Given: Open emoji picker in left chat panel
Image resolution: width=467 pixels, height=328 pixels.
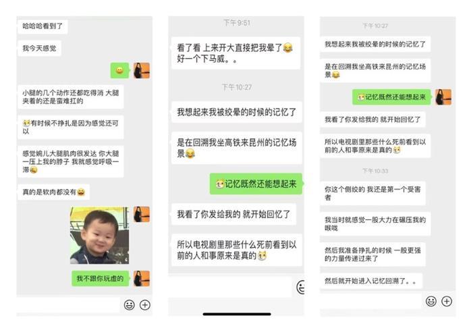Looking at the screenshot, I should click(130, 305).
